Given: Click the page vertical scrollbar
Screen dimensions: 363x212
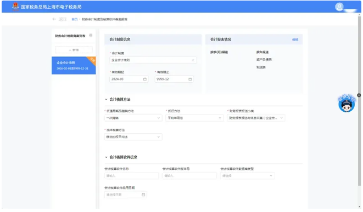Looking at the screenshot, I should point(359,100).
